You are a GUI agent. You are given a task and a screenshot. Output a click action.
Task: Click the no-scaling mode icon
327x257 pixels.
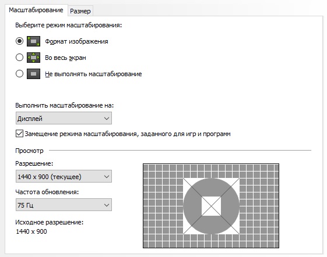pyautogui.click(x=33, y=74)
